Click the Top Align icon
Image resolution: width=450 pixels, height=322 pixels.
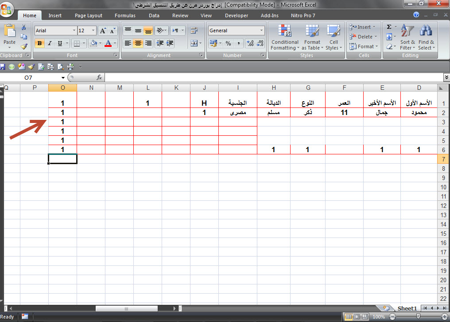point(128,31)
